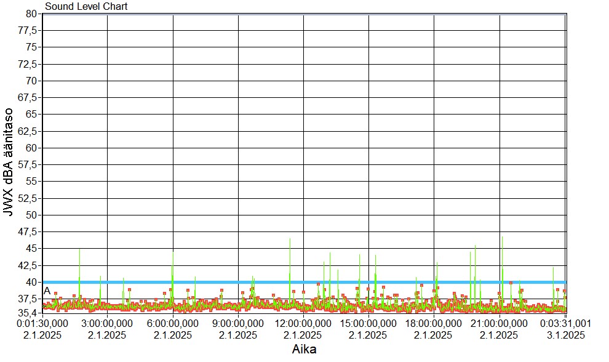Click the blue 40 dBA threshold line
This screenshot has height=362, width=609.
304,283
